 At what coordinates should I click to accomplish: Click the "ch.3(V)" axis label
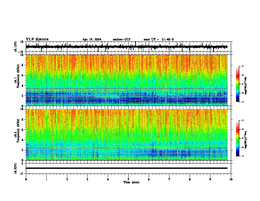[x=16, y=168]
